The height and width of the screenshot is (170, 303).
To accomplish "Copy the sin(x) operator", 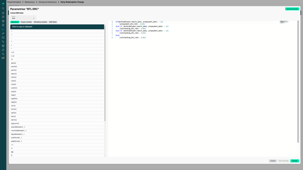I will pos(57,106).
